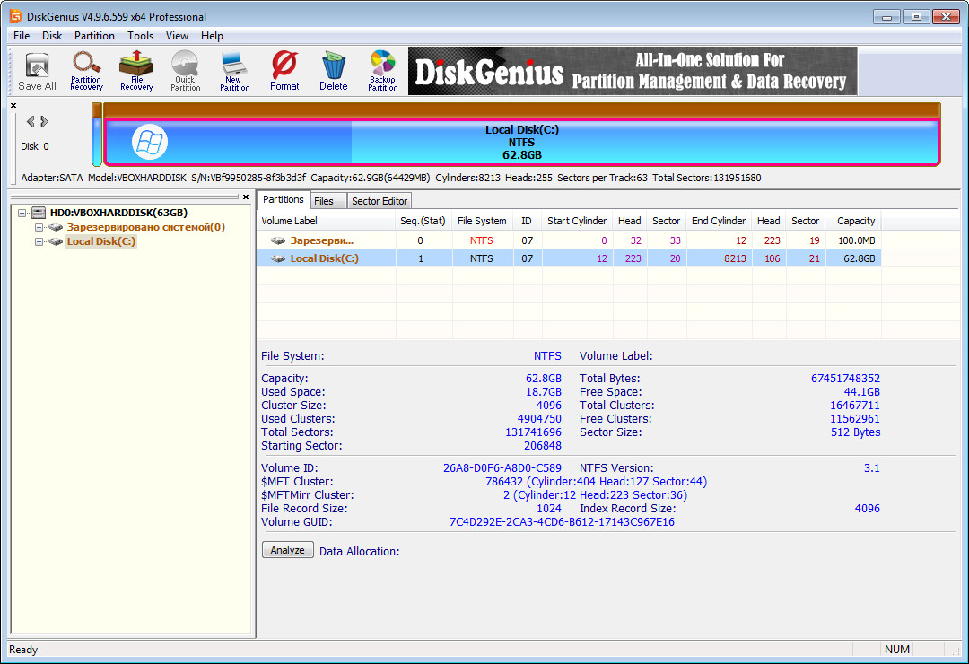
Task: Click the Disk 0 label
Action: point(35,146)
